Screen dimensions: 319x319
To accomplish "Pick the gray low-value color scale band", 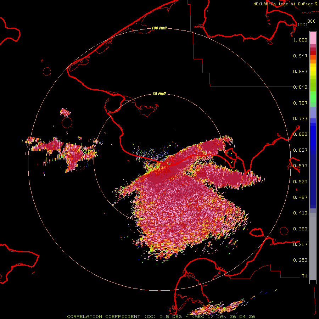I will (x=313, y=246).
